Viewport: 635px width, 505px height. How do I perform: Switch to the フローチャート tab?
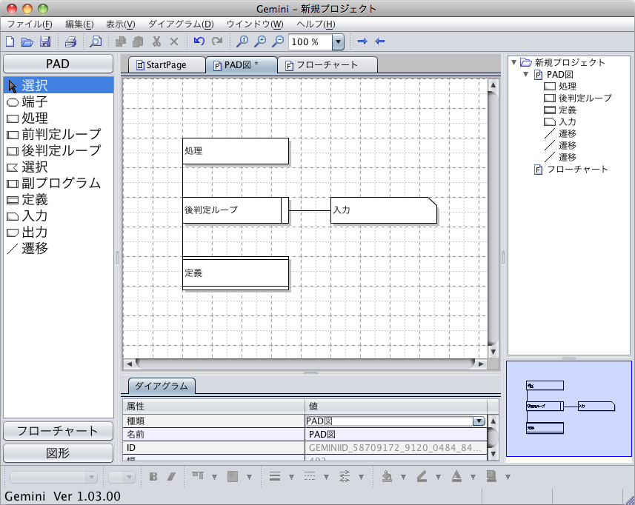click(x=328, y=65)
